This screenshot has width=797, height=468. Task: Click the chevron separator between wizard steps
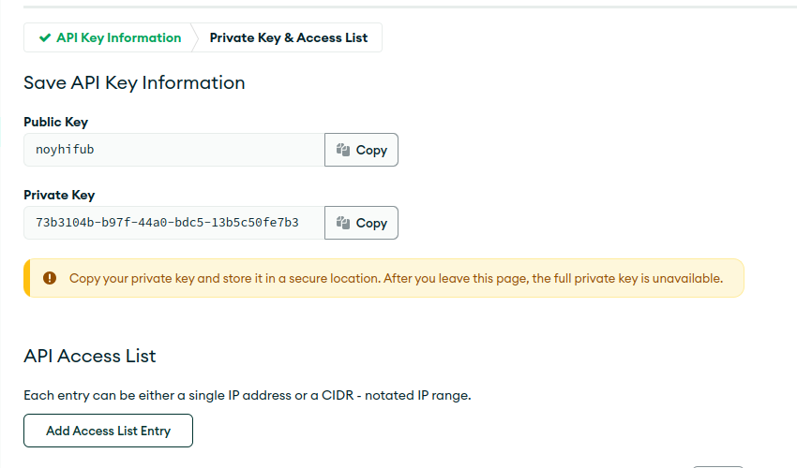(x=195, y=37)
